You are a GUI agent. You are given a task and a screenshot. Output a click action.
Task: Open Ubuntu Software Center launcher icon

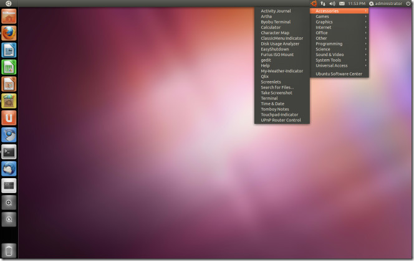[x=9, y=101]
